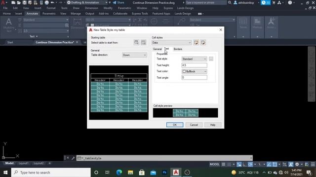Click the MODEL space button in status bar

point(214,164)
